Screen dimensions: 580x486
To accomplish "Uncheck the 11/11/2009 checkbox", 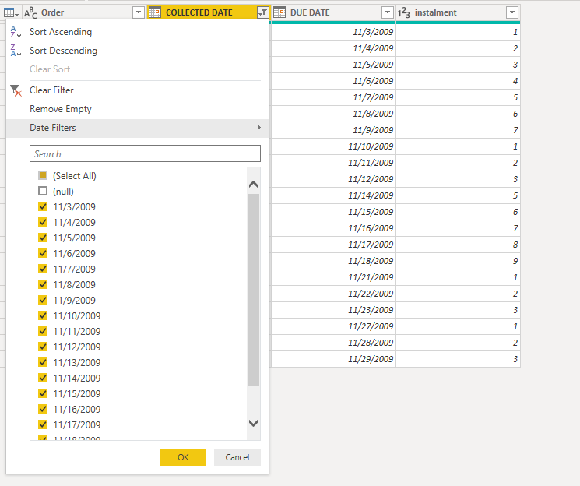I will click(x=43, y=331).
